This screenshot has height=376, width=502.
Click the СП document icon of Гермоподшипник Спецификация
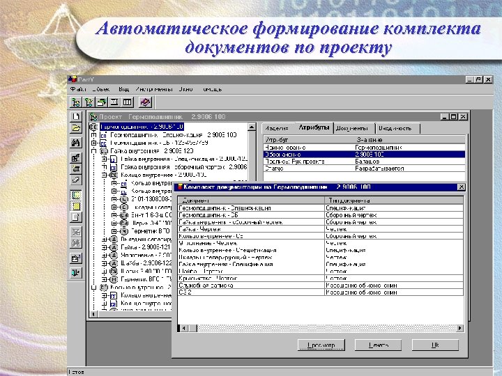103,135
